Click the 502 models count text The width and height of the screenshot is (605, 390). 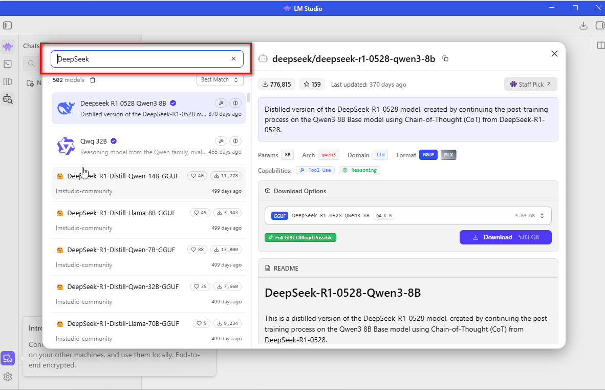coord(69,80)
